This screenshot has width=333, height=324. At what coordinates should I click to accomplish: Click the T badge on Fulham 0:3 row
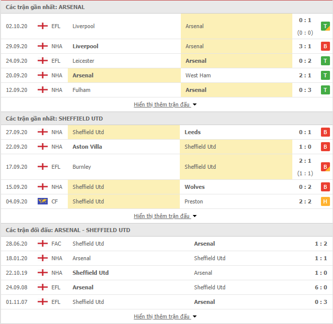(325, 90)
